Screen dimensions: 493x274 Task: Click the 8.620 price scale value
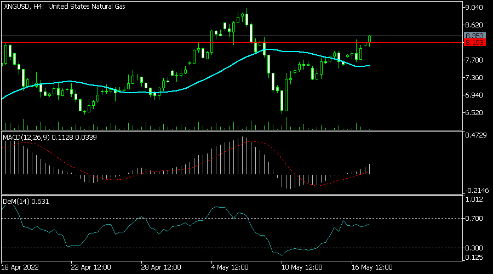(x=474, y=25)
